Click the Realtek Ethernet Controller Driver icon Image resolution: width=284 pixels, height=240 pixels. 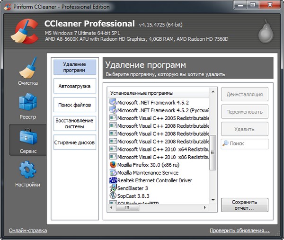(113, 180)
